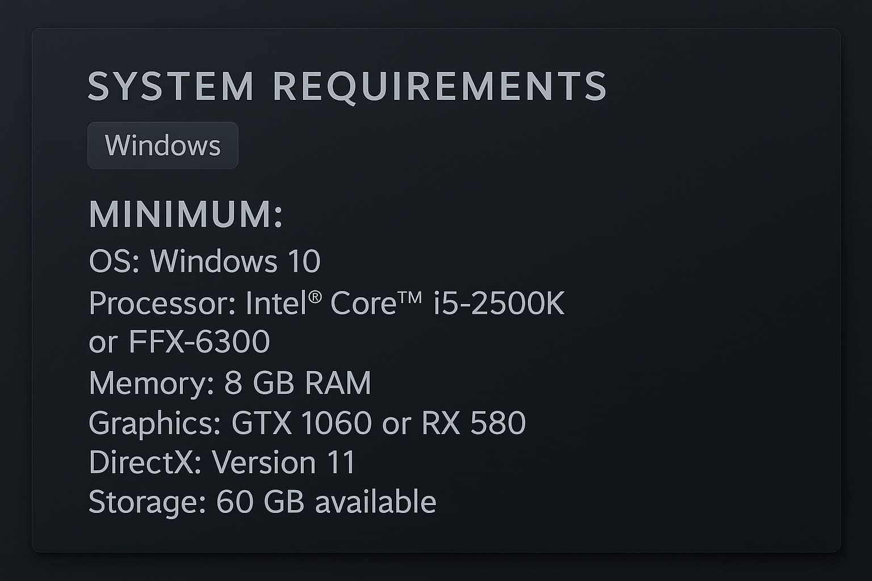Click the SYSTEM REQUIREMENTS heading
The width and height of the screenshot is (872, 581).
pyautogui.click(x=347, y=86)
